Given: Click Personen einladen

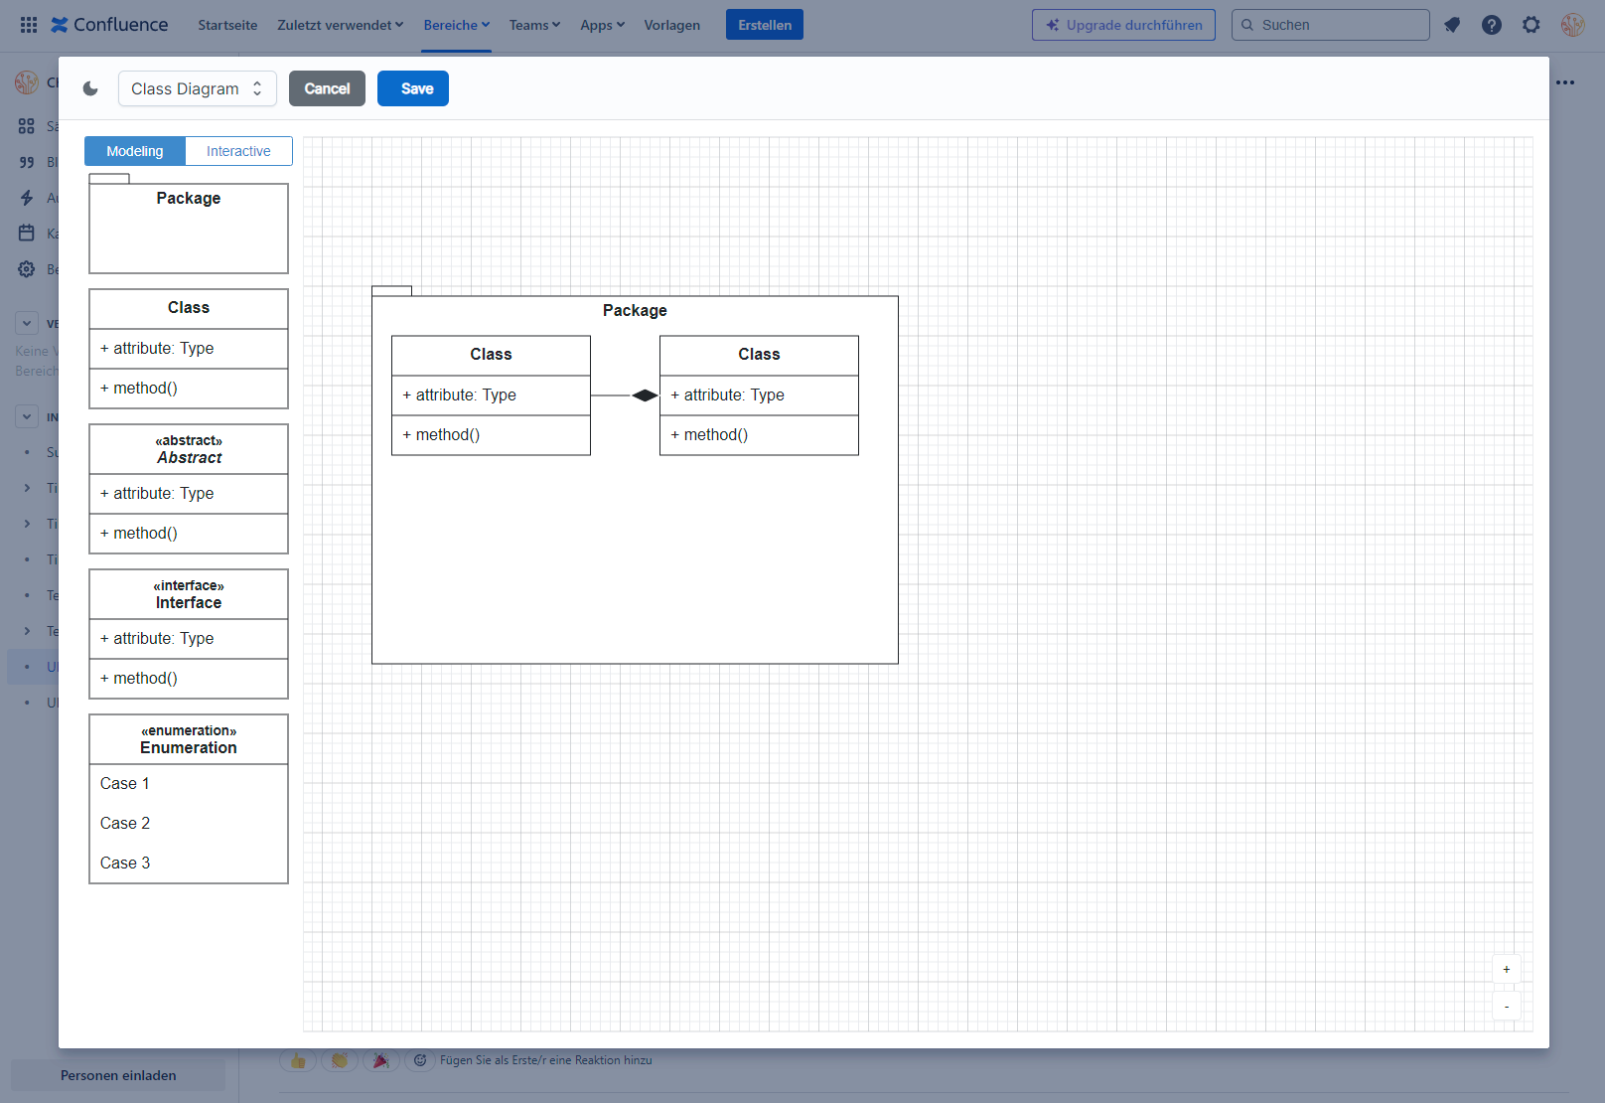Looking at the screenshot, I should 118,1075.
